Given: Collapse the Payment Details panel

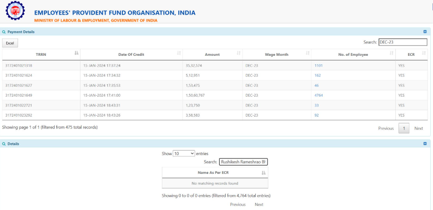Looking at the screenshot, I should point(425,32).
